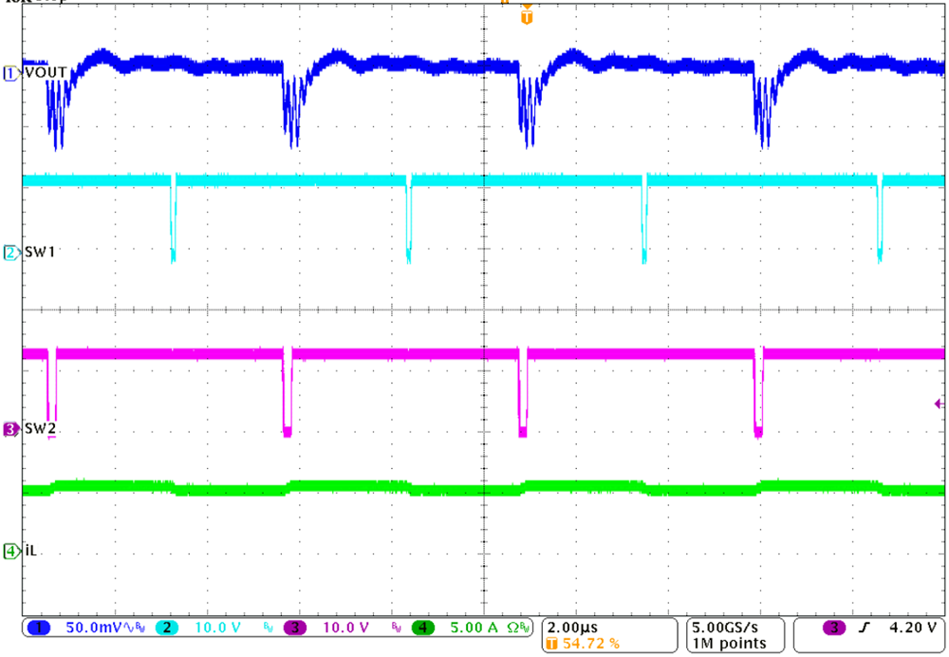Click the orange T trigger position marker
Image resolution: width=949 pixels, height=657 pixels.
pyautogui.click(x=528, y=15)
